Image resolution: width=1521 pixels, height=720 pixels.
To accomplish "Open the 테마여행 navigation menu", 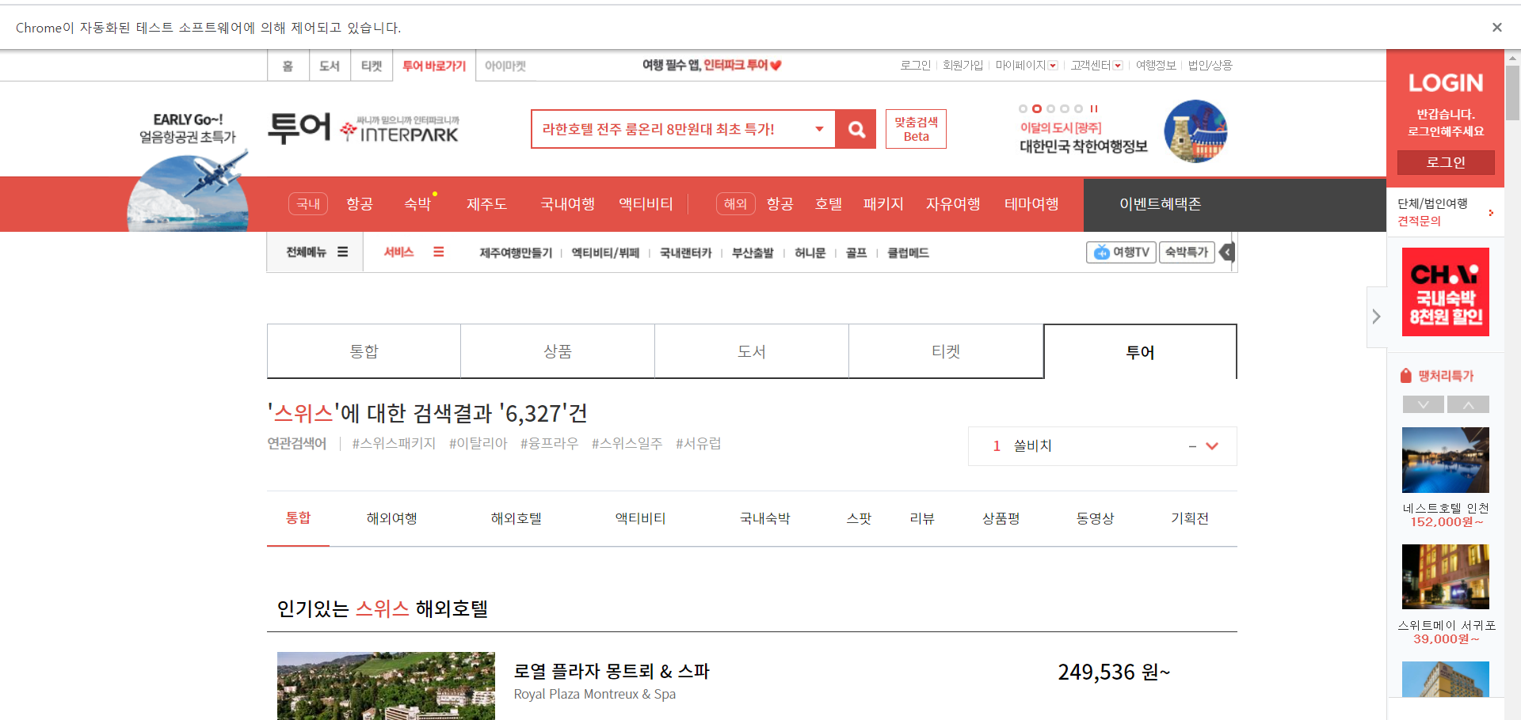I will click(x=1031, y=204).
